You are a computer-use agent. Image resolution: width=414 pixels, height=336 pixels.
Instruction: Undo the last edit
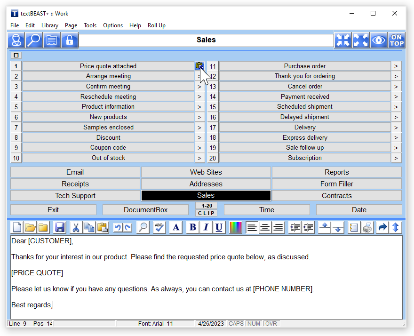pyautogui.click(x=118, y=227)
